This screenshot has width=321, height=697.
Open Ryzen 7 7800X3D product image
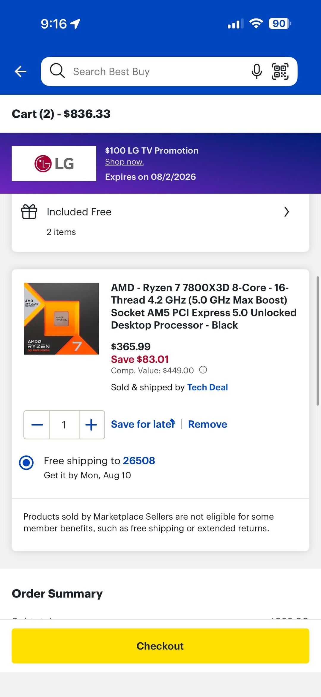coord(61,318)
